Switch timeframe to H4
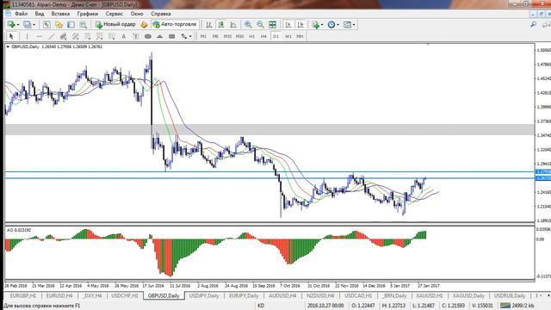 coord(263,36)
